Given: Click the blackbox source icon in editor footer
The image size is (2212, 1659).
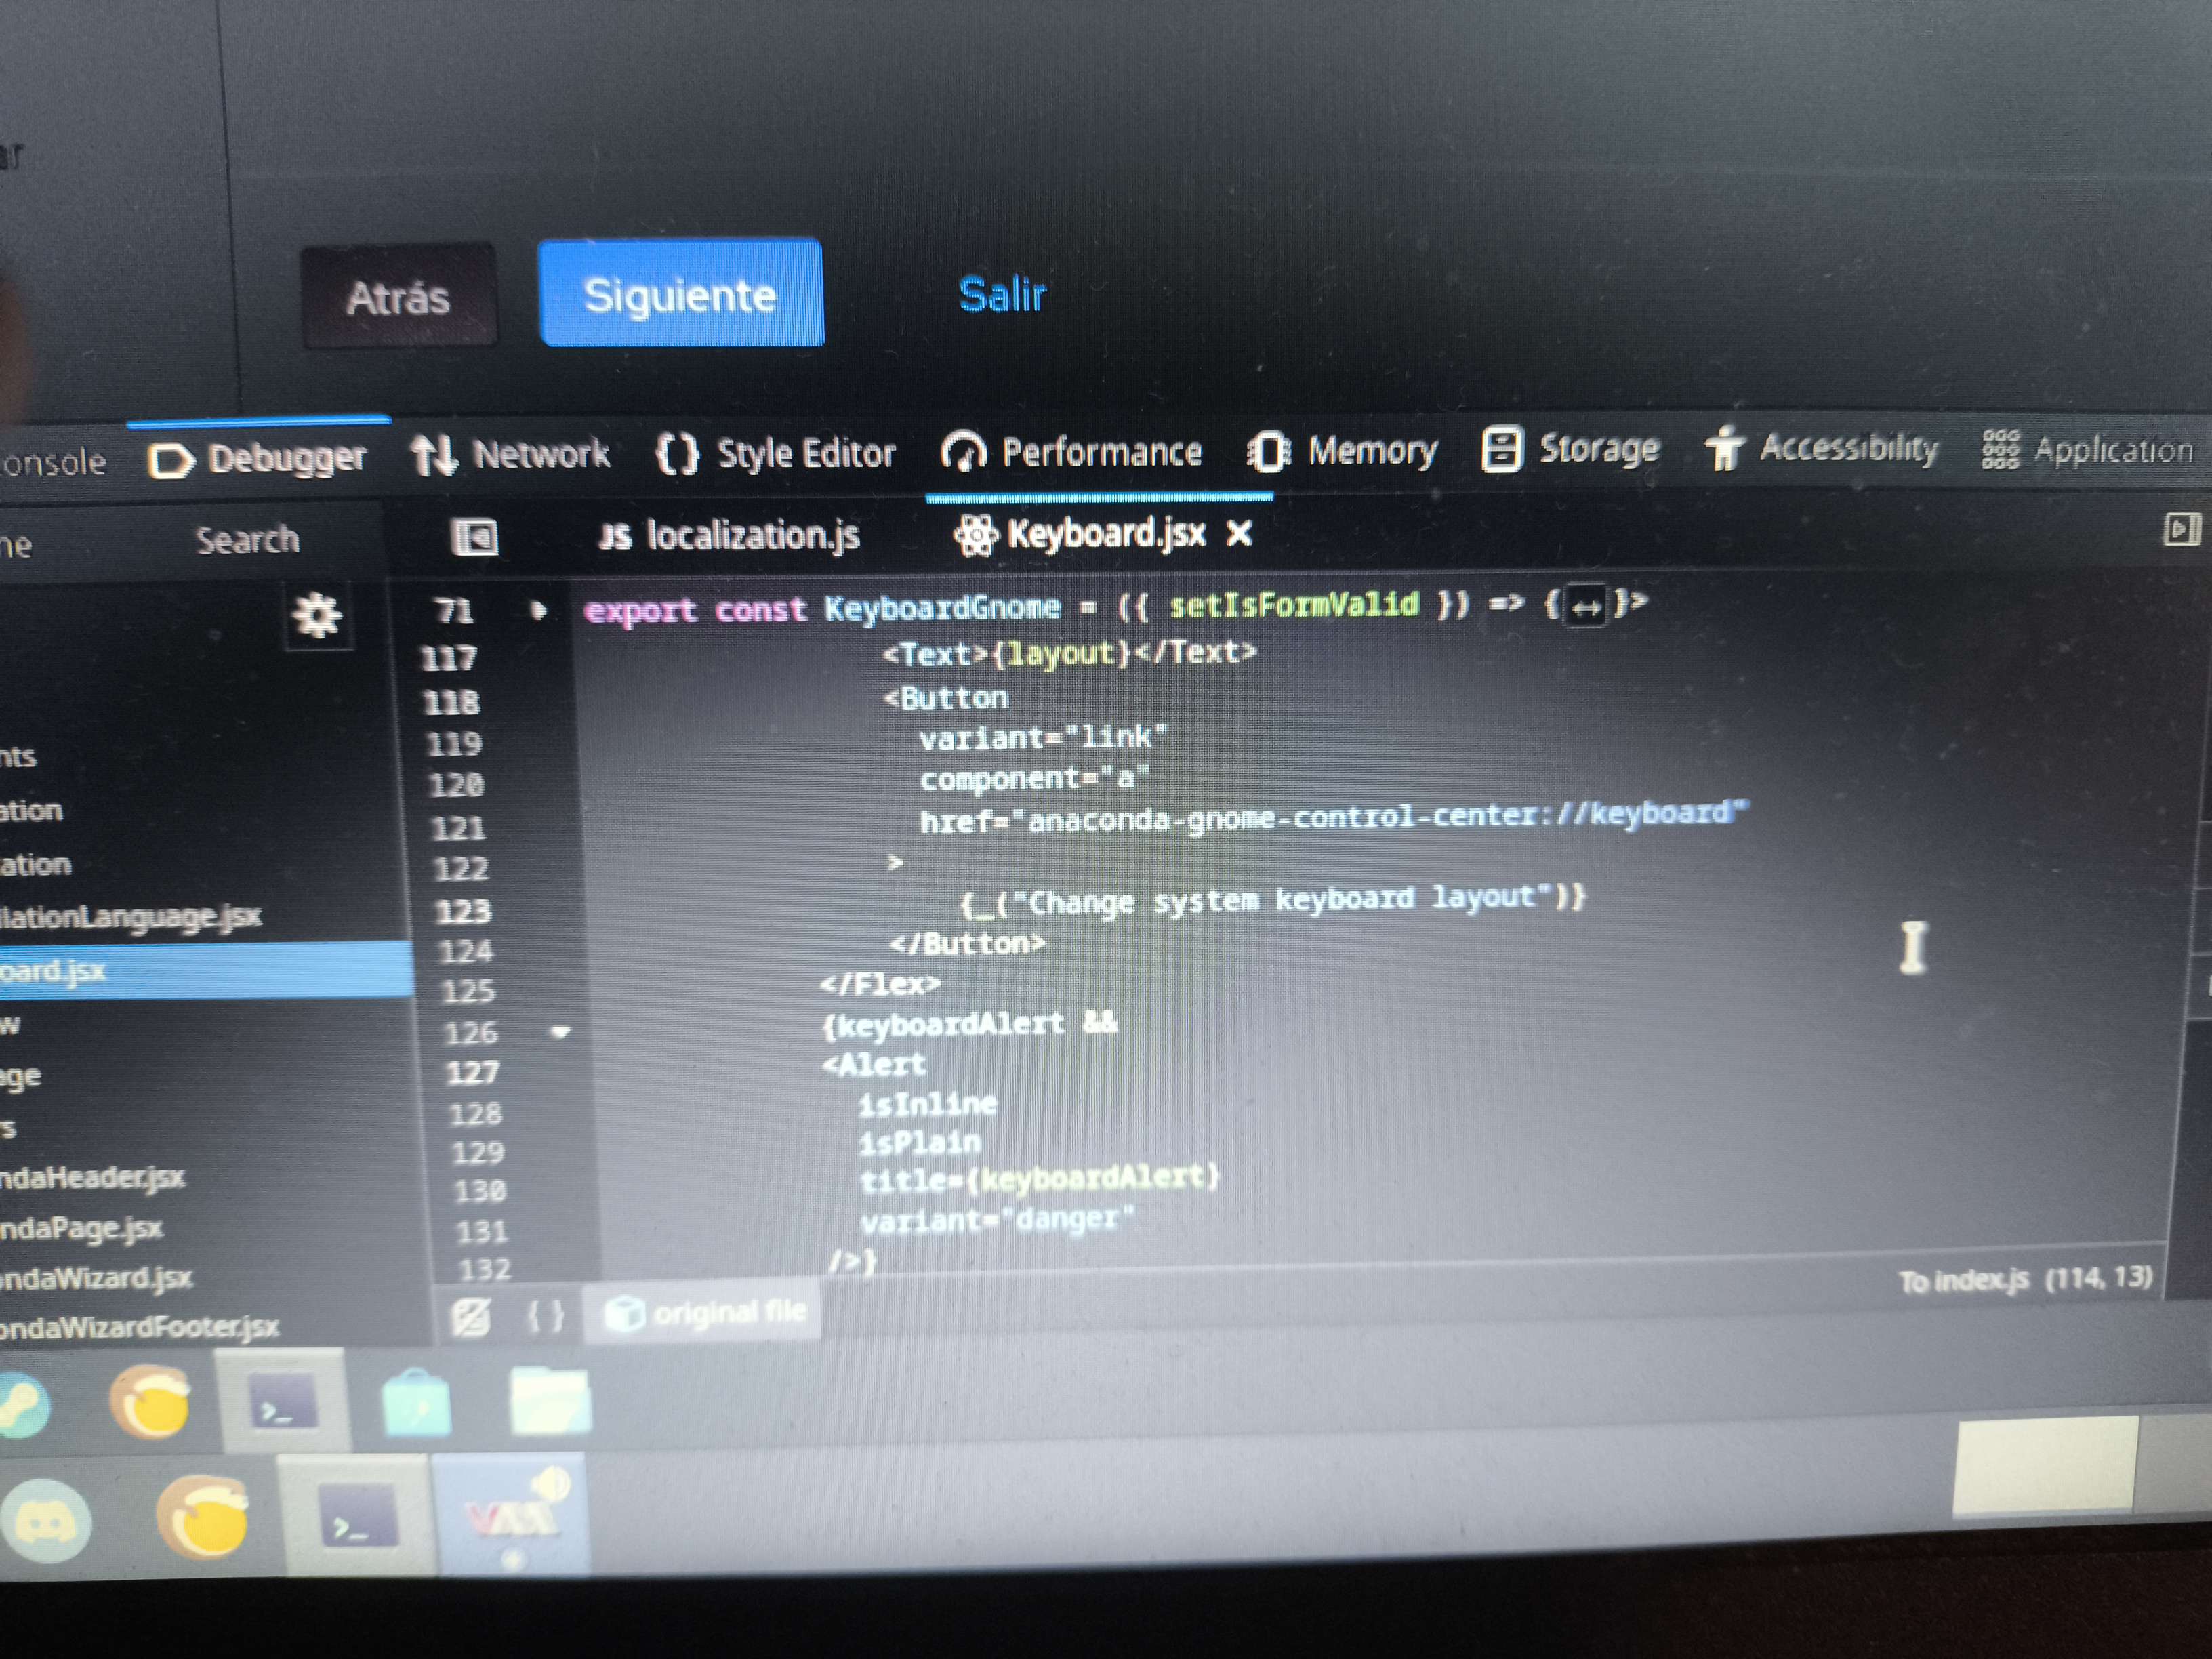Looking at the screenshot, I should point(471,1316).
